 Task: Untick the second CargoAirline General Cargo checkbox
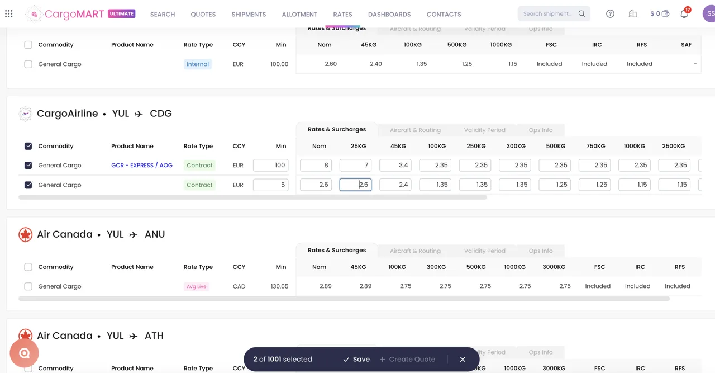click(x=28, y=185)
